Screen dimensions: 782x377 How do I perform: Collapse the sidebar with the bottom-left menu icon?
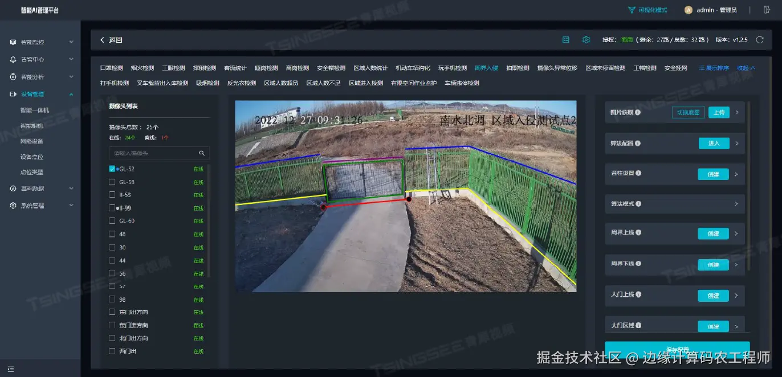tap(11, 369)
